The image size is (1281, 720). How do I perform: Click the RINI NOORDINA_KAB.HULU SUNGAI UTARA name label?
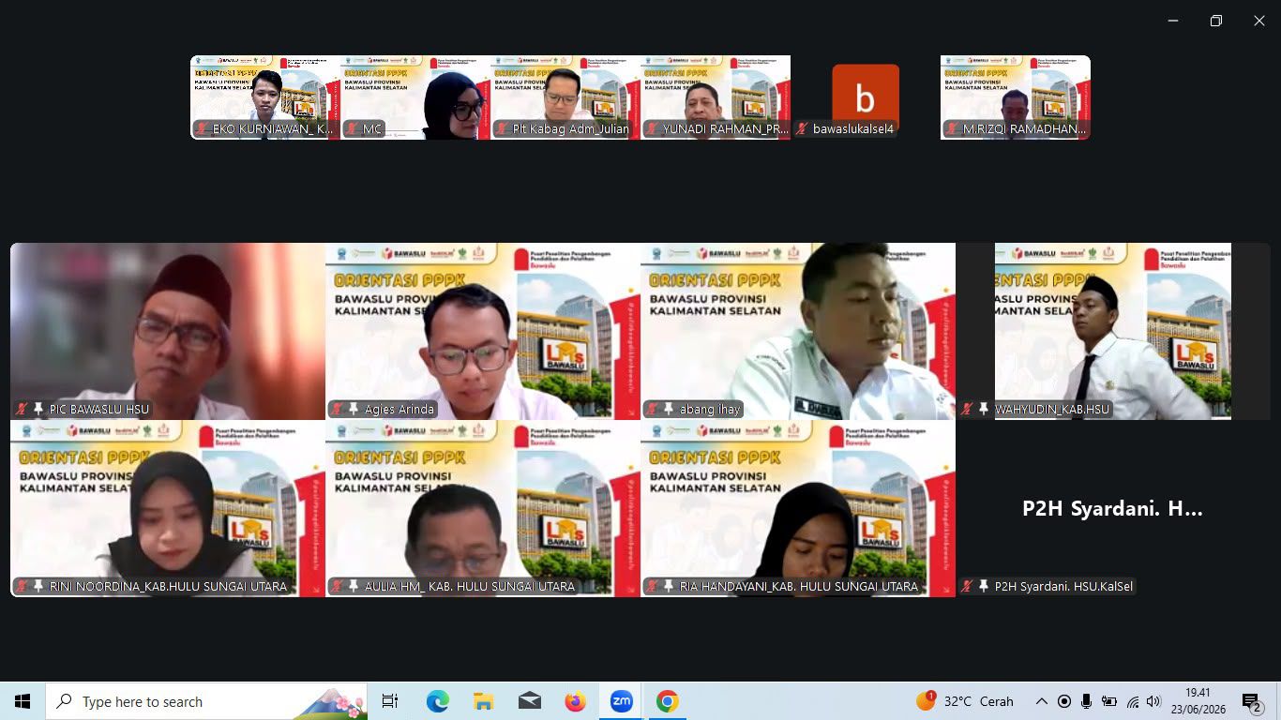168,587
